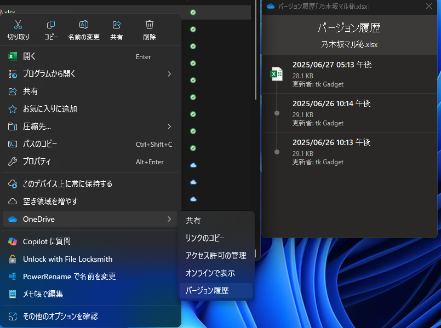Click the Rename (名前の変更) icon
Screen dimensions: 441x328
tap(84, 25)
